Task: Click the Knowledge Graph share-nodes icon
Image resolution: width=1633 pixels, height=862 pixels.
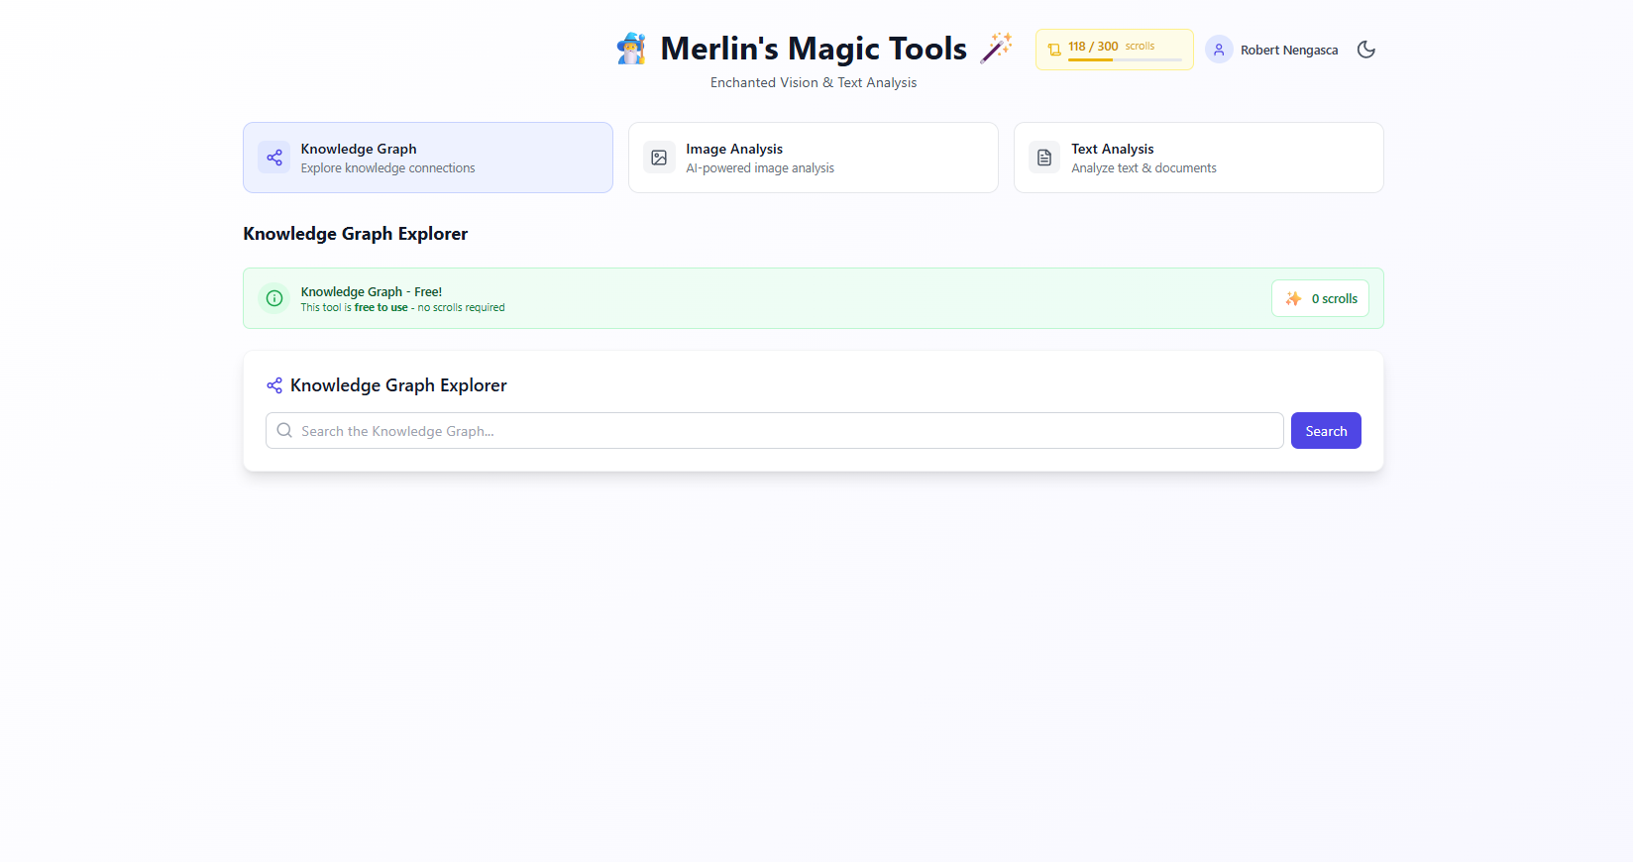Action: click(274, 158)
